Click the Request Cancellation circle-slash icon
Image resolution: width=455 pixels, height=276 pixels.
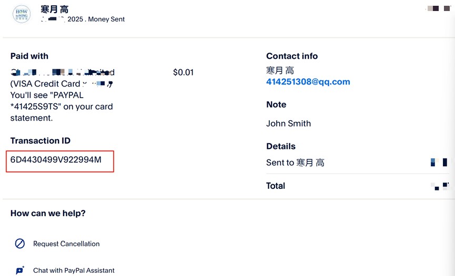click(x=20, y=243)
